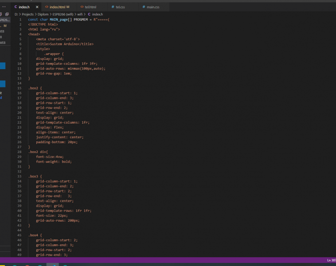The image size is (336, 266).
Task: Select line number 44 in the gutter
Action: (x=20, y=230)
